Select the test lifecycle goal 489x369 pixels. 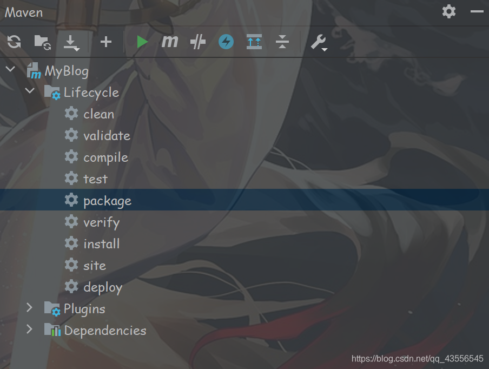(244, 179)
